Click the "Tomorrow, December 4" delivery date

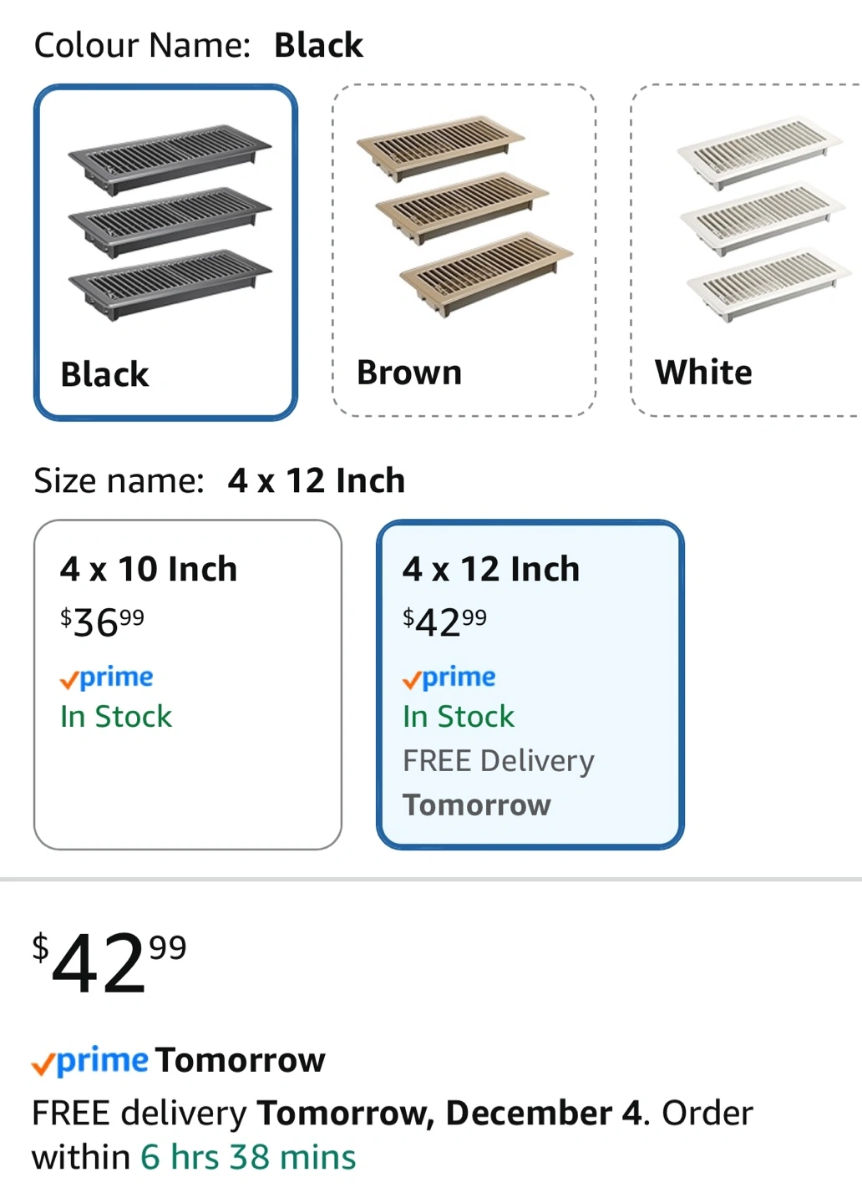tap(449, 1114)
